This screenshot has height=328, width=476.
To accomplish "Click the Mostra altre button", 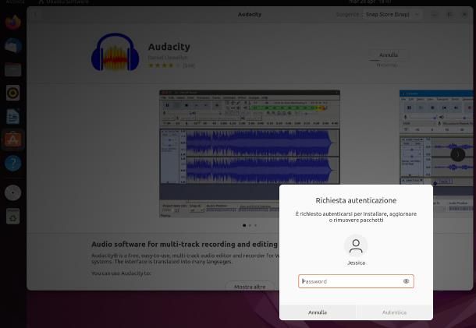I will pos(250,287).
